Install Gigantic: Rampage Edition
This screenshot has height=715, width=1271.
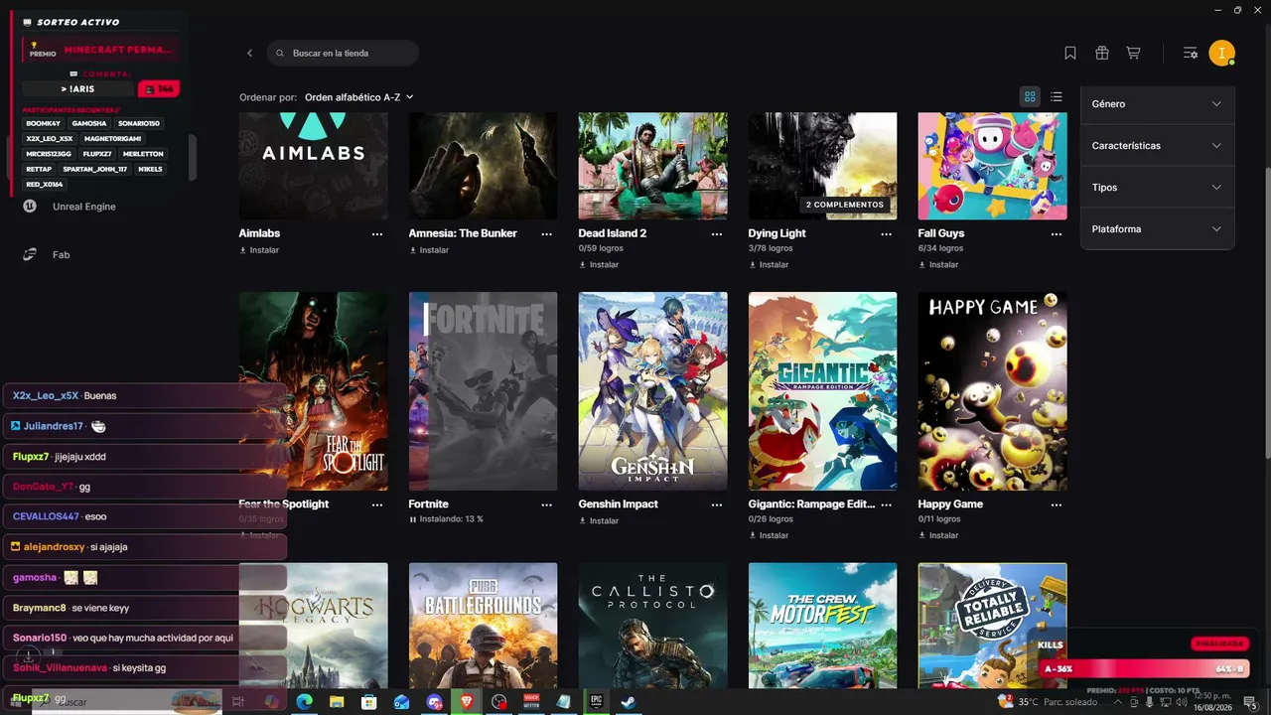[769, 535]
